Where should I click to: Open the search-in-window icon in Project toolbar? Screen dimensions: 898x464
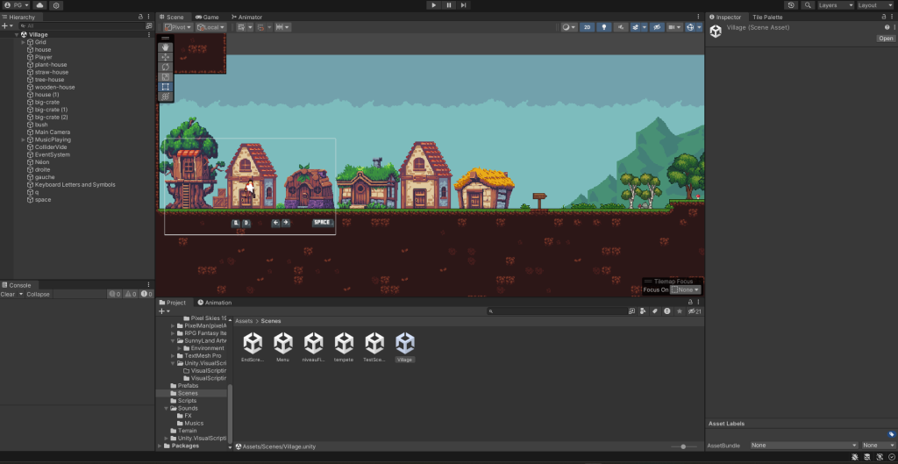click(x=631, y=311)
